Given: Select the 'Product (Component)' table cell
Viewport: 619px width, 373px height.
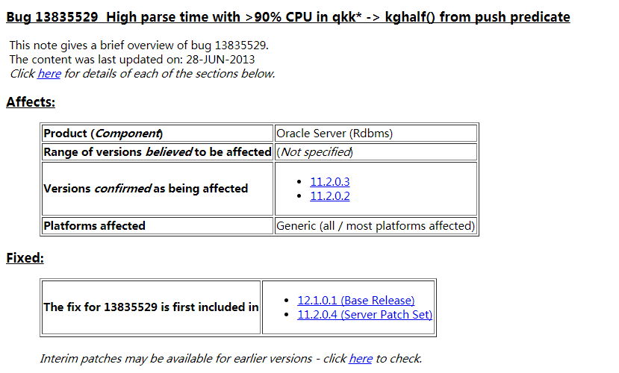Looking at the screenshot, I should pyautogui.click(x=103, y=134).
